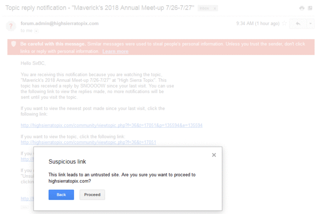
Task: Open the email in a new window icon
Action: 310,8
